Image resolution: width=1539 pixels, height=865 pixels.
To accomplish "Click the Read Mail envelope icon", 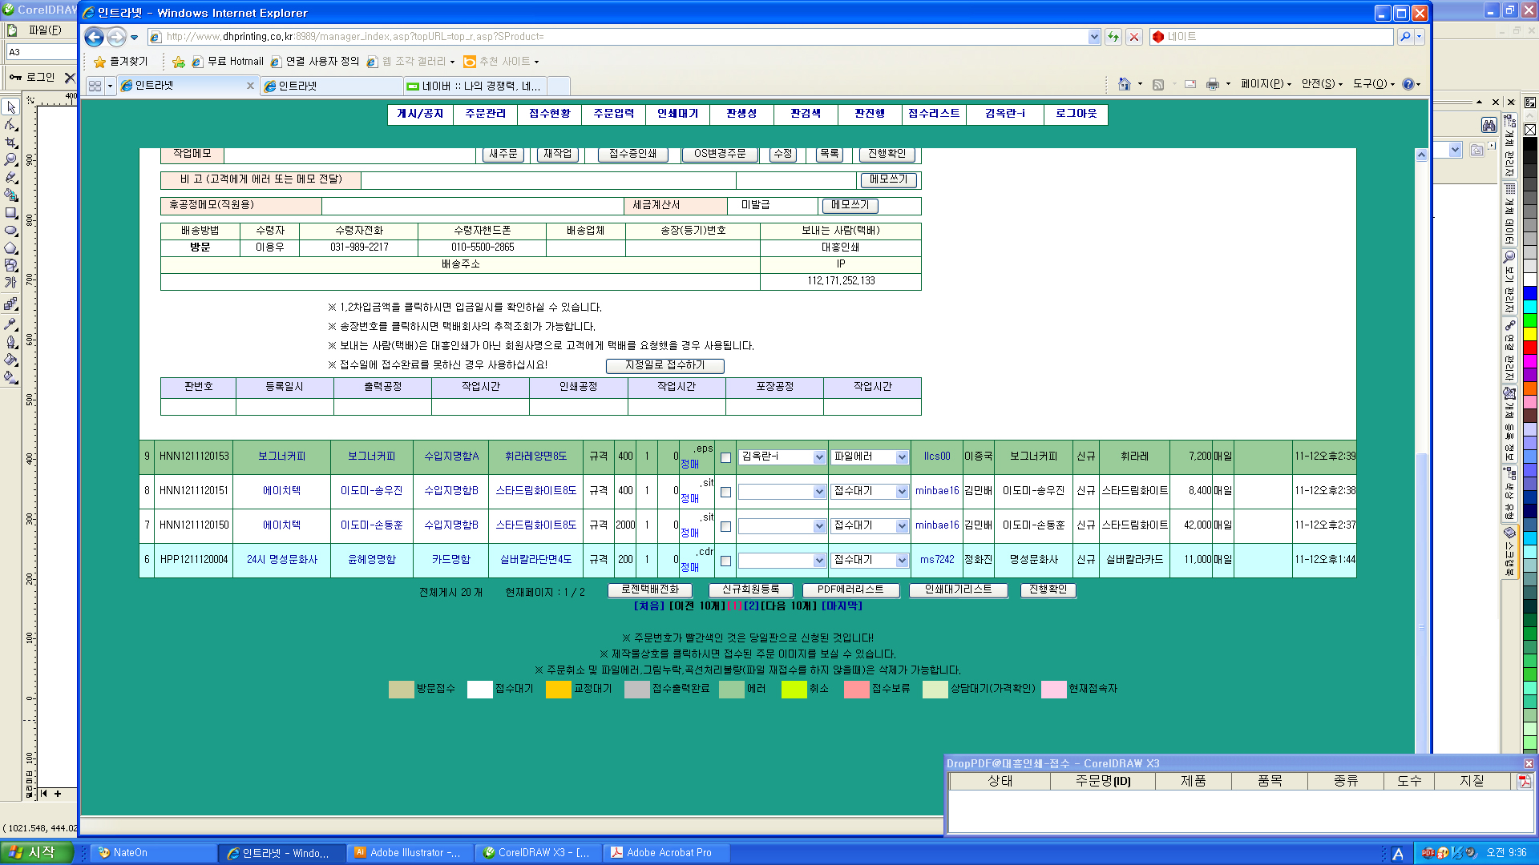I will [1190, 84].
